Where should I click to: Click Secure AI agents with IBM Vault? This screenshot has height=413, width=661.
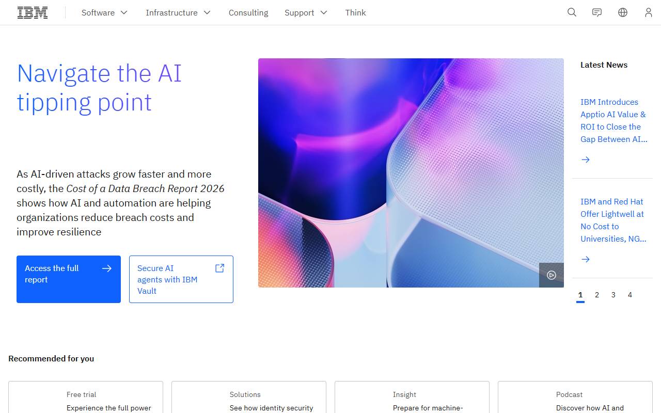pos(181,279)
